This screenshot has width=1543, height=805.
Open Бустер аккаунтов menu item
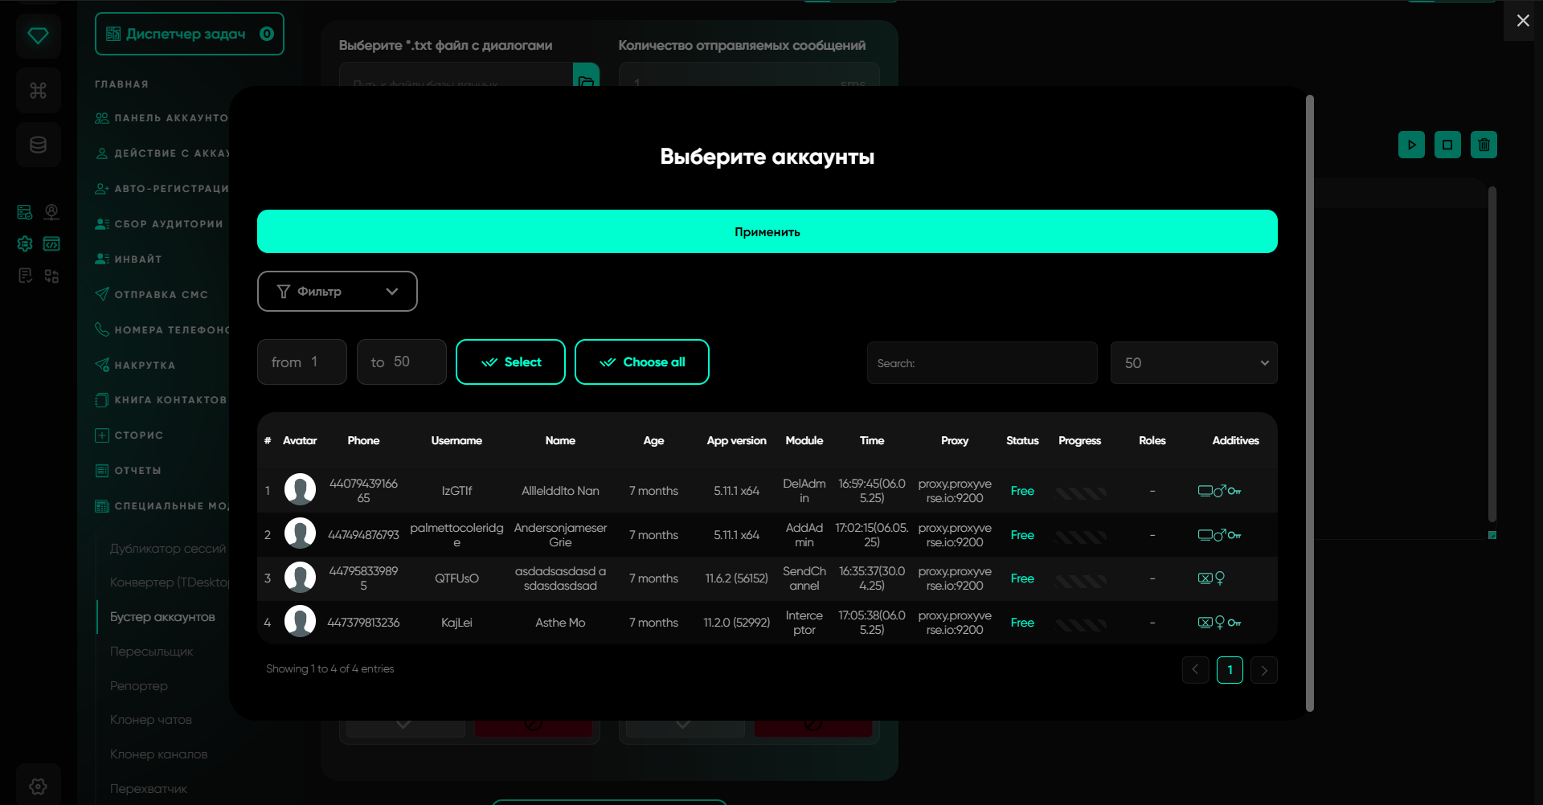(x=162, y=617)
